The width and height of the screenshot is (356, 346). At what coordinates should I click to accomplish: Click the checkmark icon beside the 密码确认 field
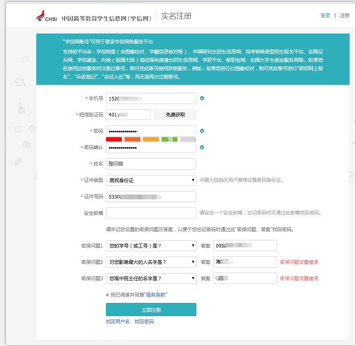click(202, 147)
